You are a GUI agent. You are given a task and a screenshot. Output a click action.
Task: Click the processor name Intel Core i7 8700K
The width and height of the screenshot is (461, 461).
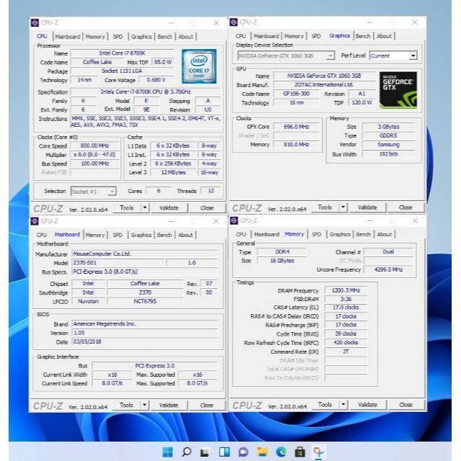coord(122,53)
